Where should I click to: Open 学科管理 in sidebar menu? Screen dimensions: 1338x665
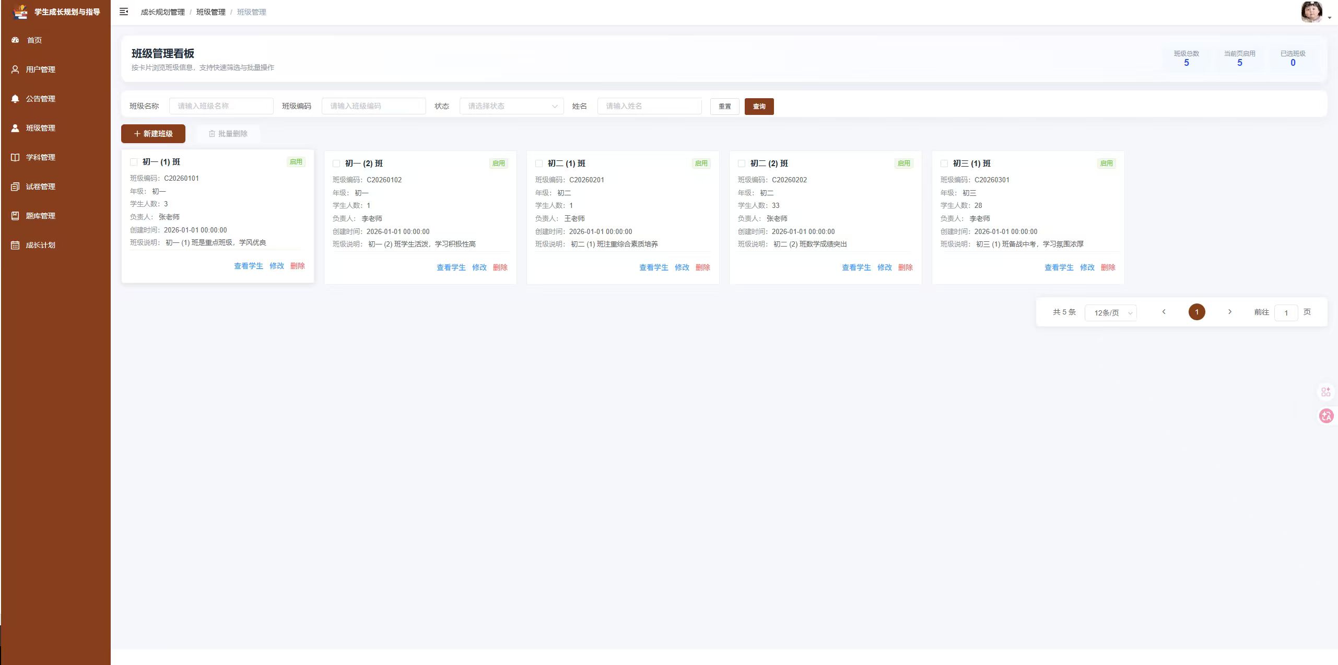(56, 157)
